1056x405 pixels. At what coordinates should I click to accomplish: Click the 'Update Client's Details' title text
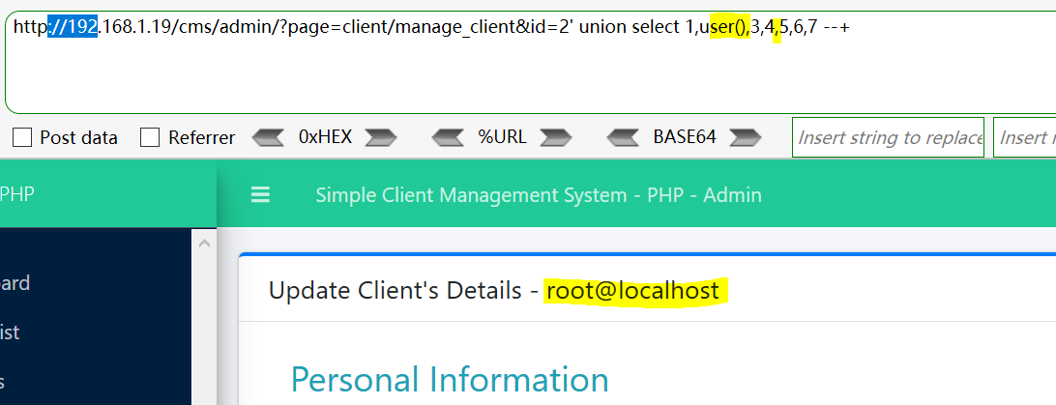coord(396,291)
